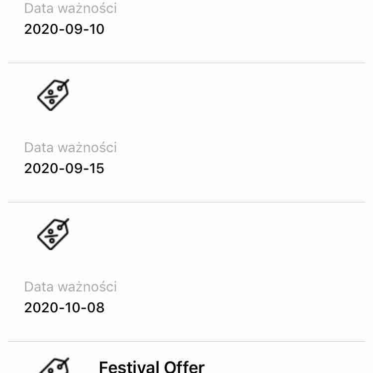Select the expiry date 2020-09-10
The image size is (373, 373).
click(64, 29)
